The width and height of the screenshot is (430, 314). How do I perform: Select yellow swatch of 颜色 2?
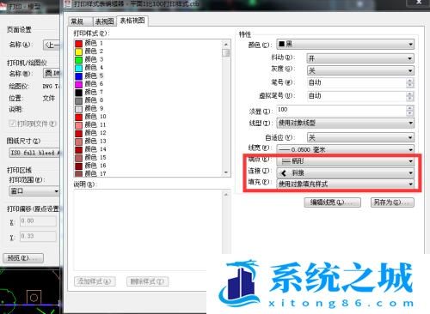click(79, 51)
